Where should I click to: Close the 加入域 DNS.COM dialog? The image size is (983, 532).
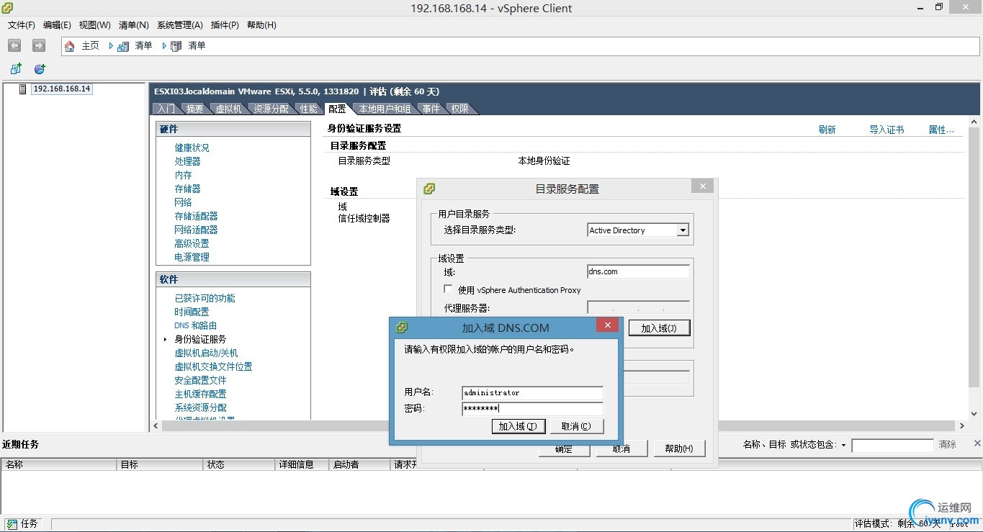(x=607, y=325)
